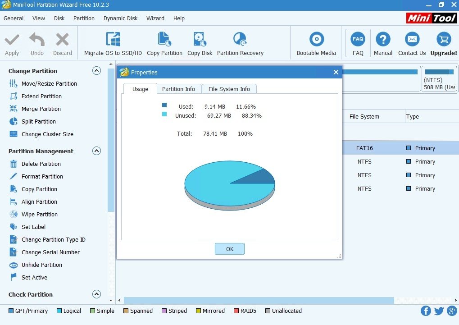
Task: Open the Dynamic Disk menu
Action: [120, 18]
